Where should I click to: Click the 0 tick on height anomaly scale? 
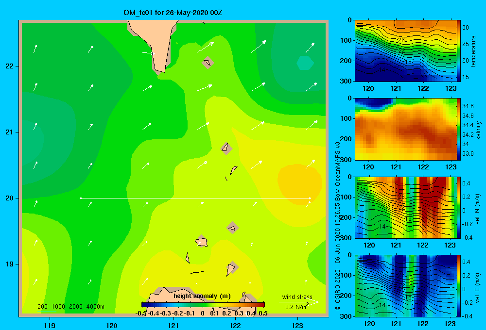point(202,313)
